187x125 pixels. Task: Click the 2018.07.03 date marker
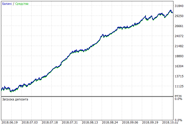[x=29, y=123]
